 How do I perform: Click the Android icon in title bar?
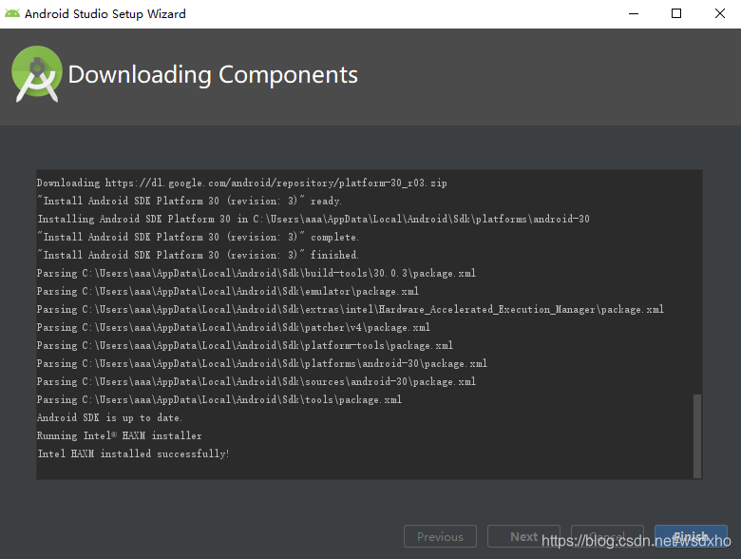click(12, 13)
